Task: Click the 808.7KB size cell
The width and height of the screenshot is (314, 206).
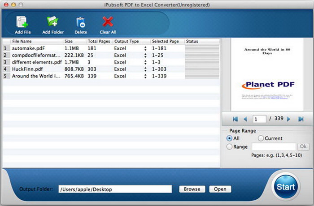Action: coord(74,69)
